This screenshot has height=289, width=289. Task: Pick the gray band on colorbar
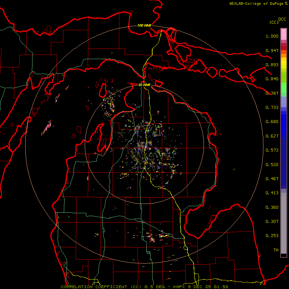click(284, 223)
